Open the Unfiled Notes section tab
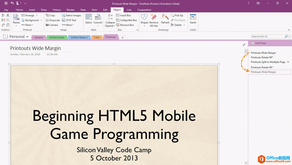 click(56, 37)
